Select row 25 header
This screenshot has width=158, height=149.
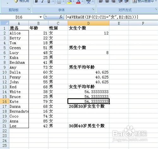[x=4, y=146]
